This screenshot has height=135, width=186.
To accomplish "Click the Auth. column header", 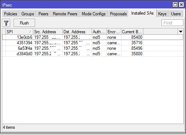I will tap(99, 32).
